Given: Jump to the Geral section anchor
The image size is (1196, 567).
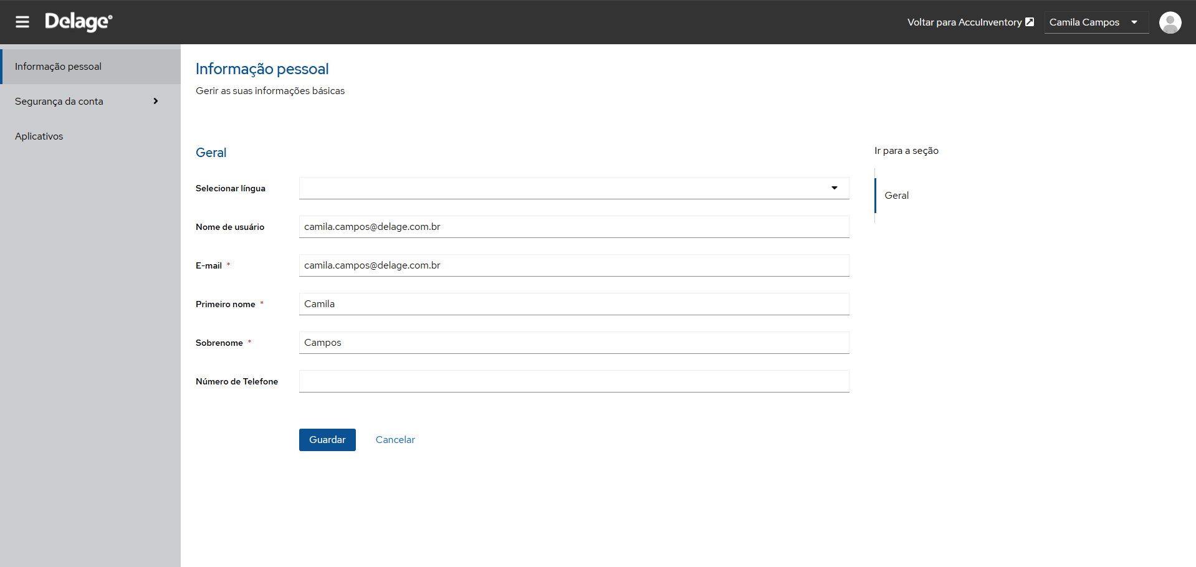Looking at the screenshot, I should [896, 196].
